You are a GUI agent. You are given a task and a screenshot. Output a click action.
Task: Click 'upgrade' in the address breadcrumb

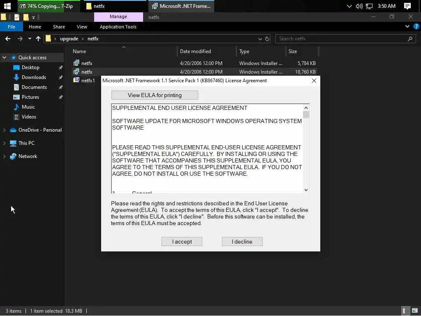pos(69,39)
